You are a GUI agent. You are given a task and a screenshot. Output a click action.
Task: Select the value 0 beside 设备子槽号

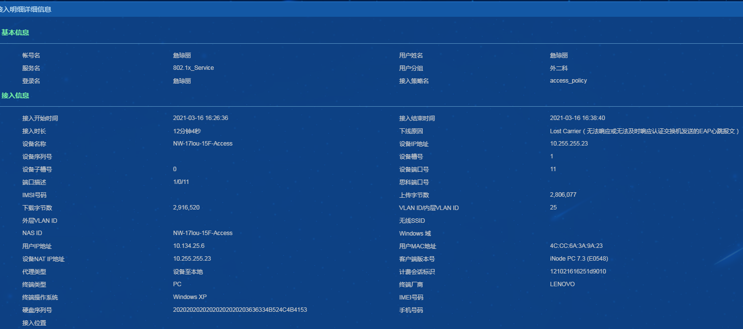pos(175,169)
